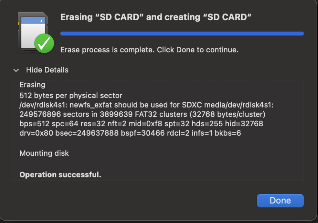Click the SD card icon

click(33, 32)
